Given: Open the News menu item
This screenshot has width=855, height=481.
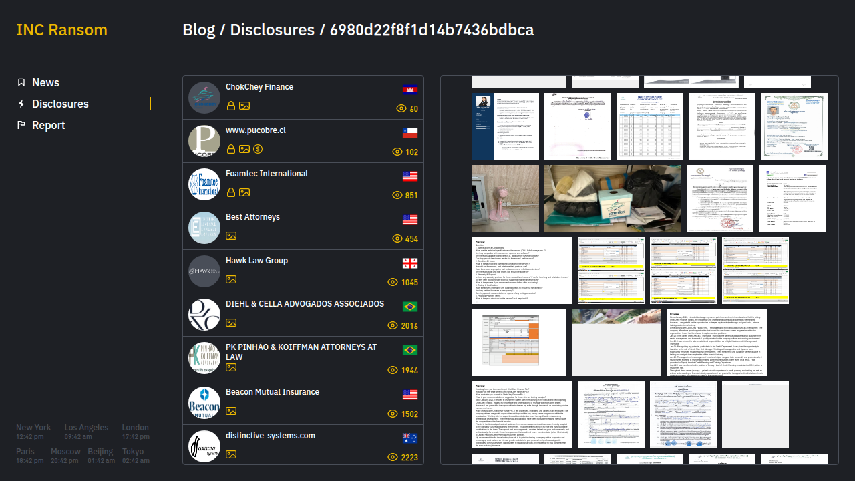Looking at the screenshot, I should (45, 82).
